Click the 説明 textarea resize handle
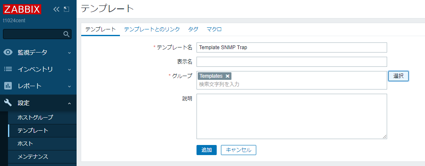The height and width of the screenshot is (166, 425). tap(385, 137)
